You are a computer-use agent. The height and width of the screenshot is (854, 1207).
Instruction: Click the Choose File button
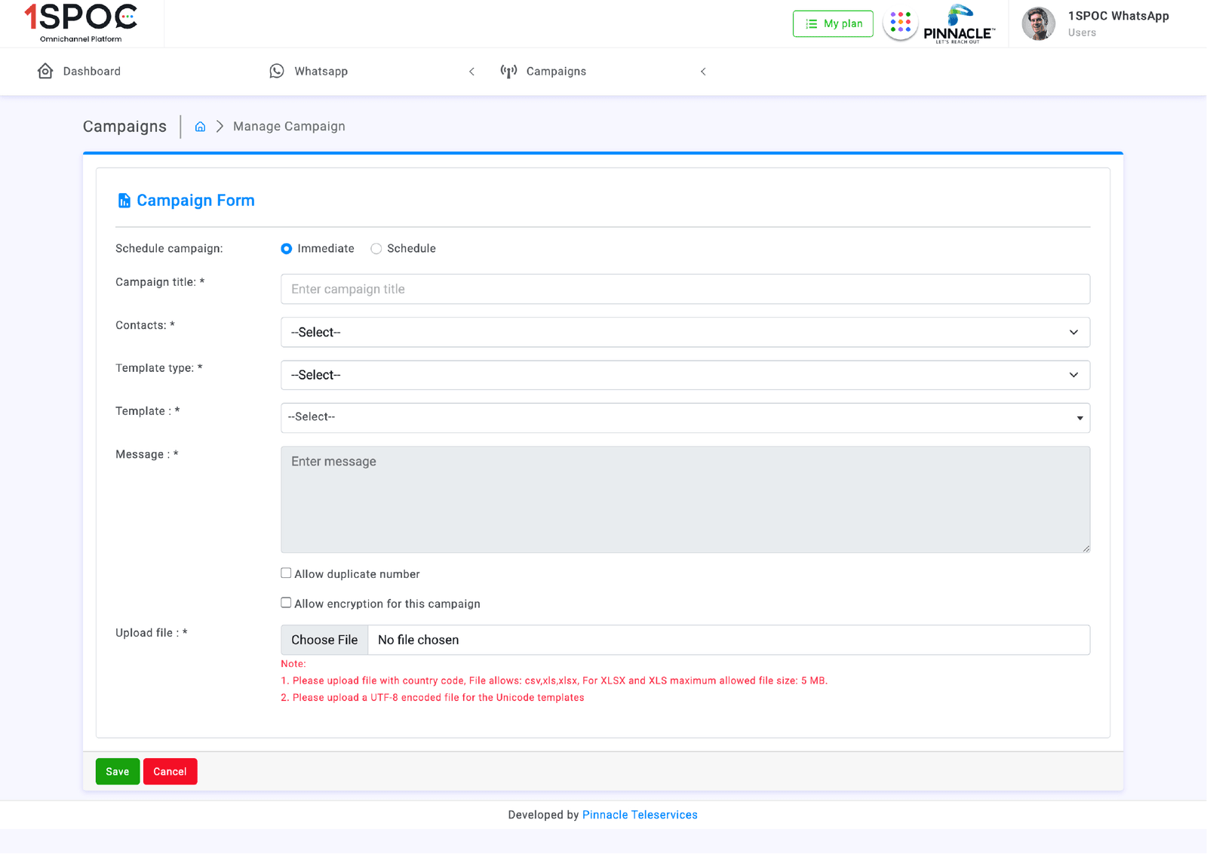[324, 640]
